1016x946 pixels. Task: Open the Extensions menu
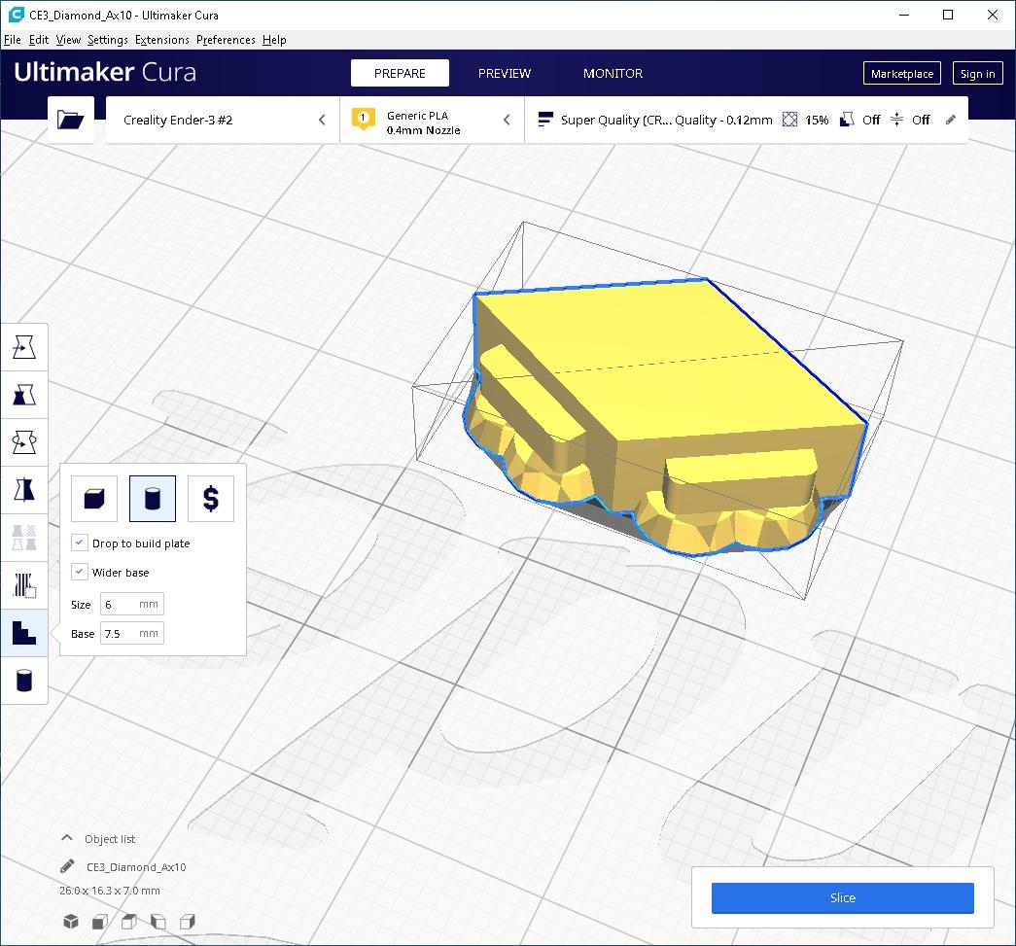pyautogui.click(x=161, y=40)
